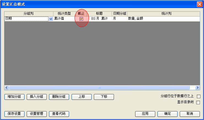Enable the 分组行位于数据行之上 checkbox
The width and height of the screenshot is (204, 120).
pyautogui.click(x=198, y=97)
